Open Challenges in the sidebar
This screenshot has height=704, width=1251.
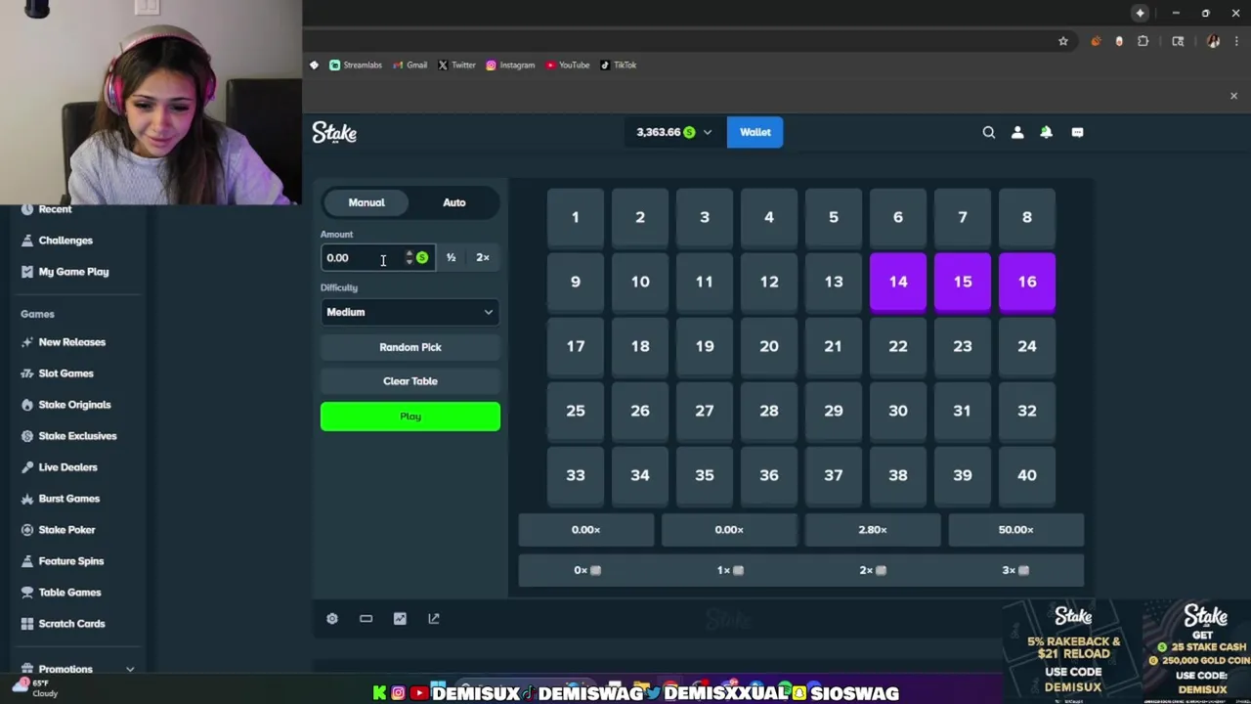65,241
